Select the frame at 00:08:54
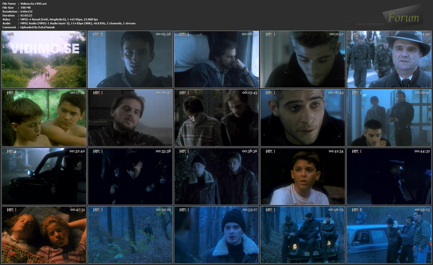This screenshot has width=433, height=265. click(216, 59)
